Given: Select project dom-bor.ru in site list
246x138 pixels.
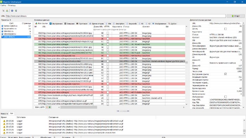Looking at the screenshot, I should (x=16, y=31).
